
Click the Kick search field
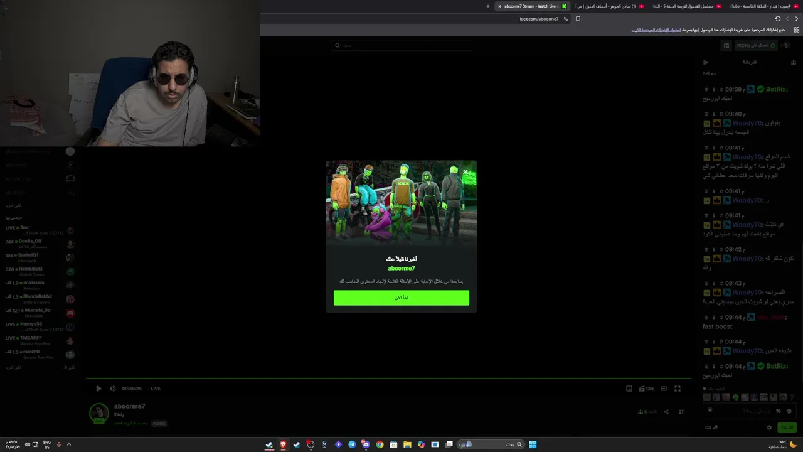tap(401, 45)
